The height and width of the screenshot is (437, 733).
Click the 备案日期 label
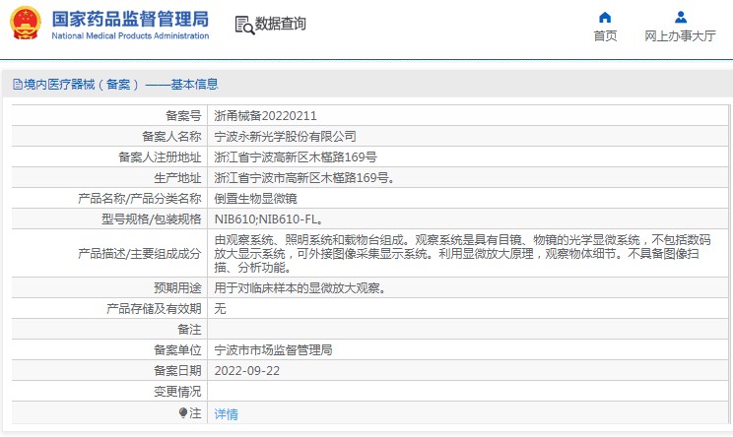pyautogui.click(x=177, y=371)
